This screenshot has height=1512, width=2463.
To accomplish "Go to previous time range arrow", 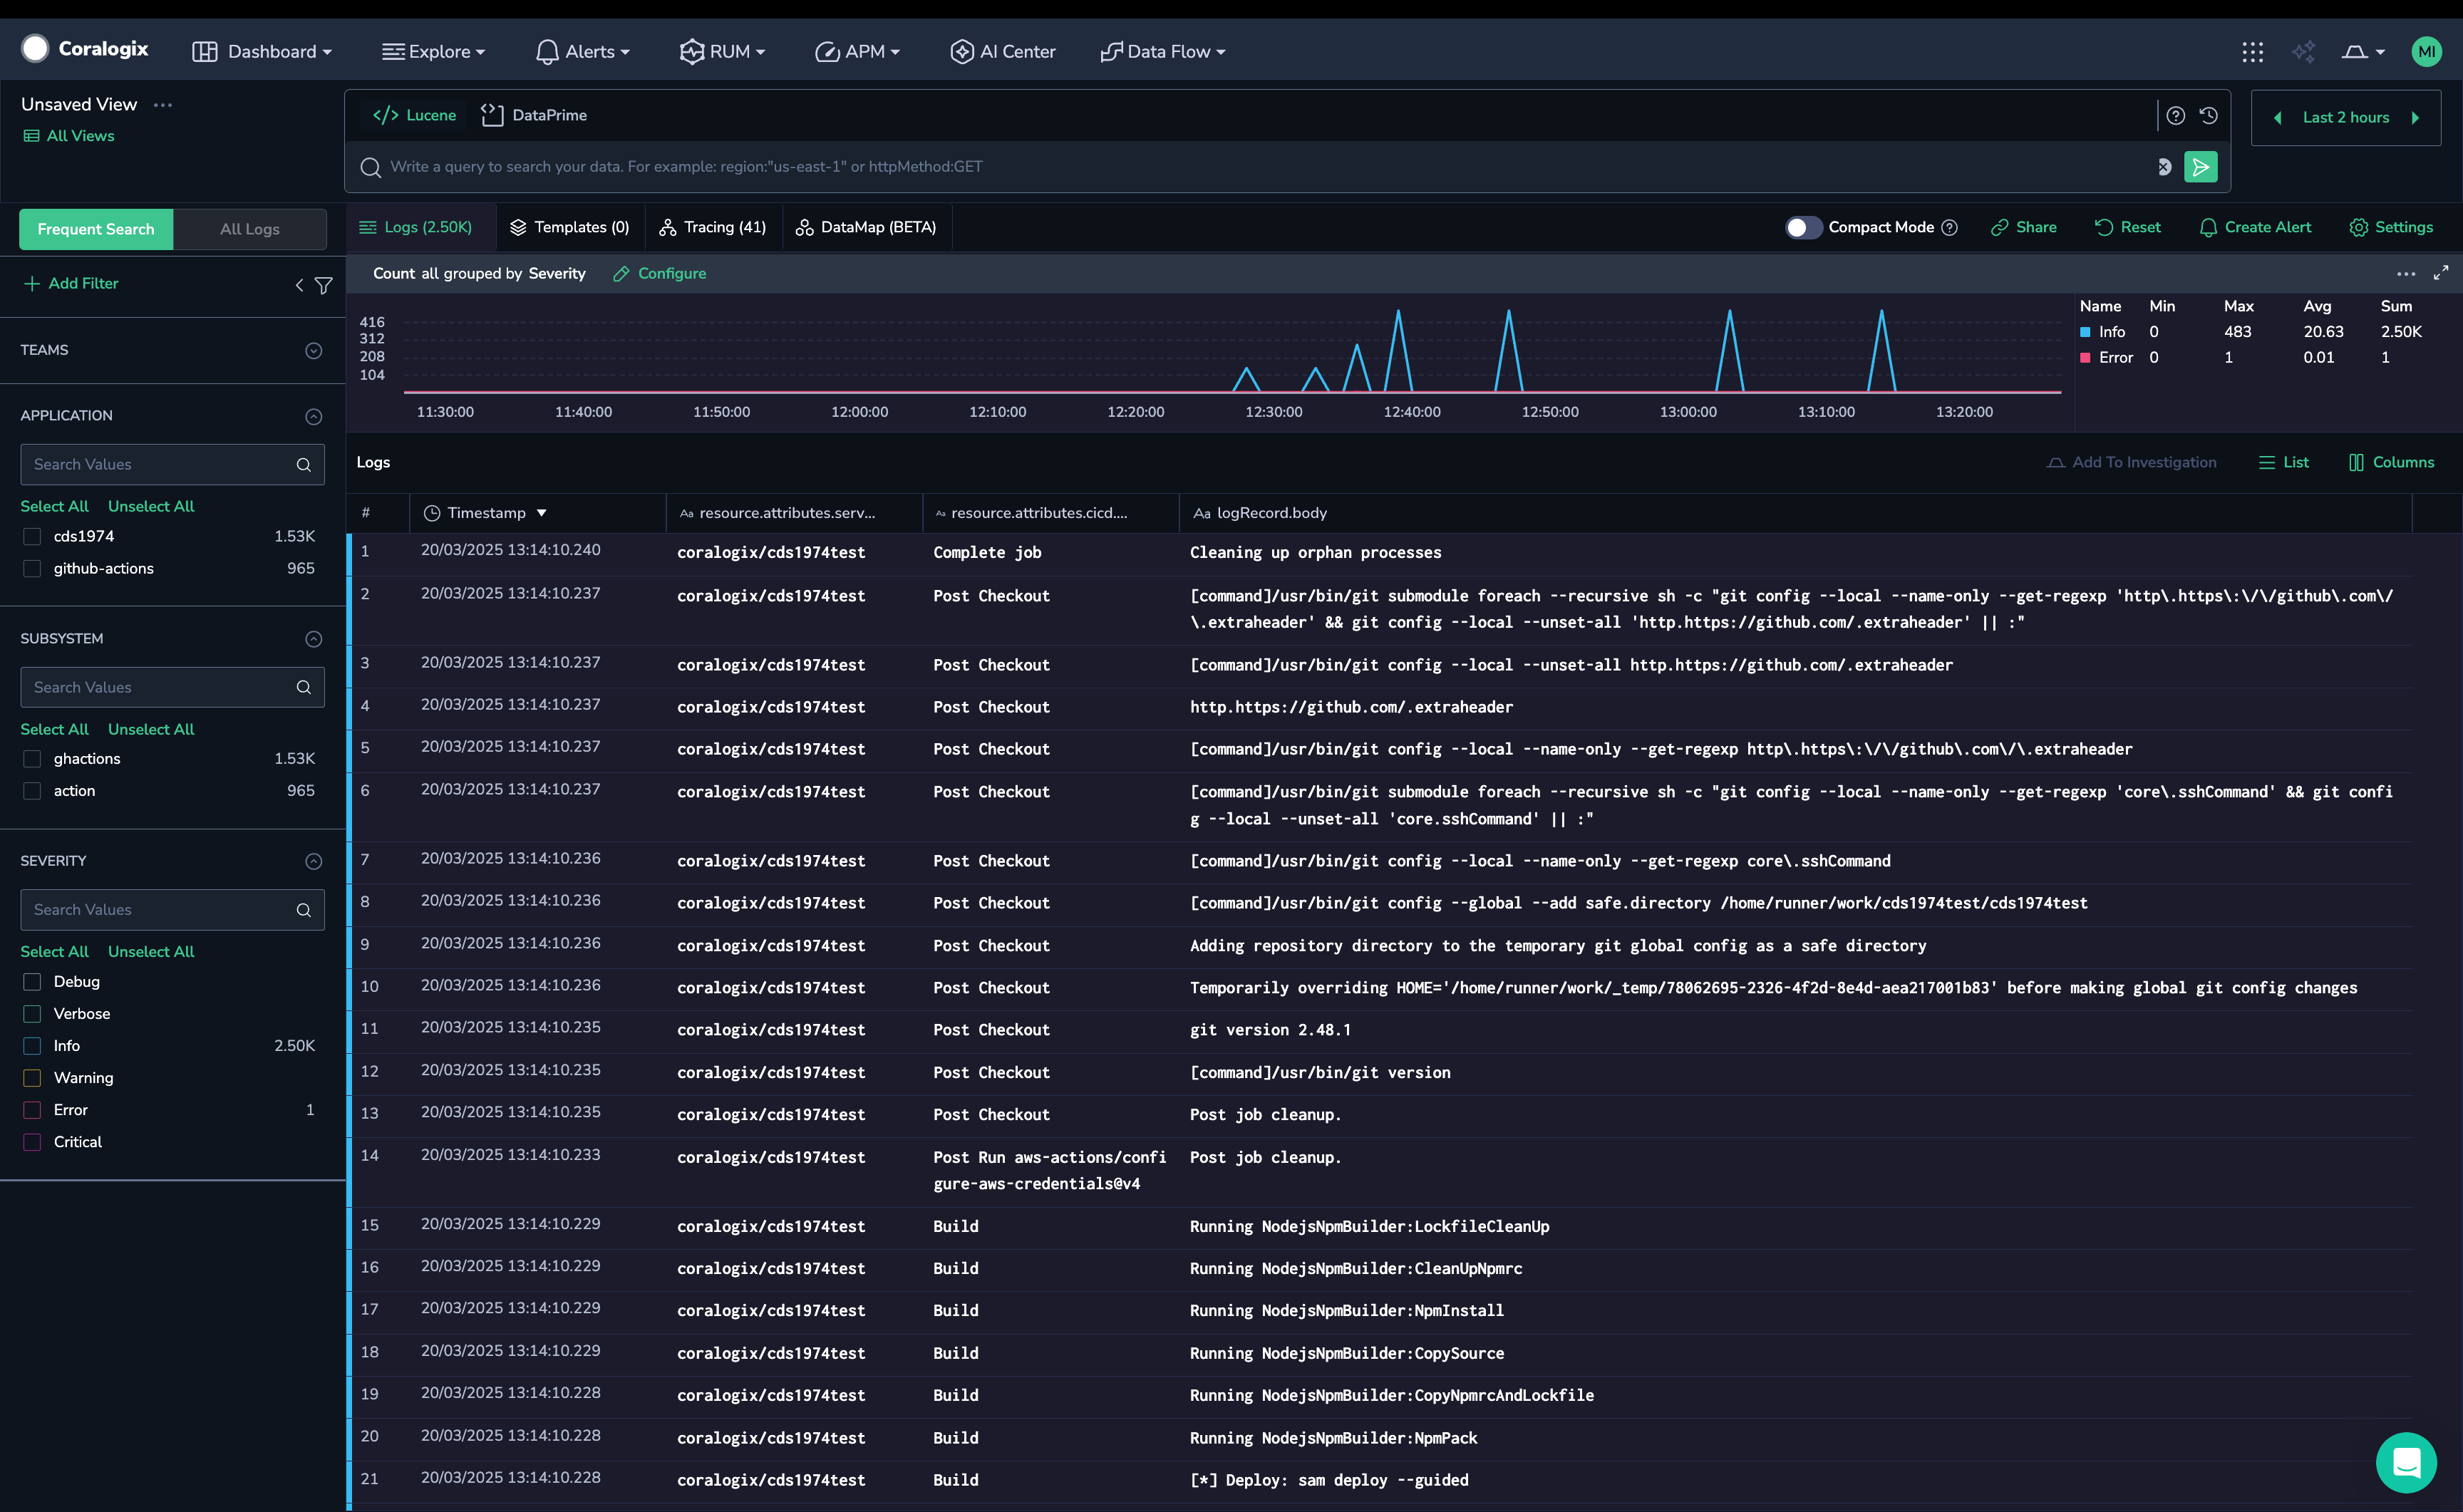I will [x=2278, y=118].
